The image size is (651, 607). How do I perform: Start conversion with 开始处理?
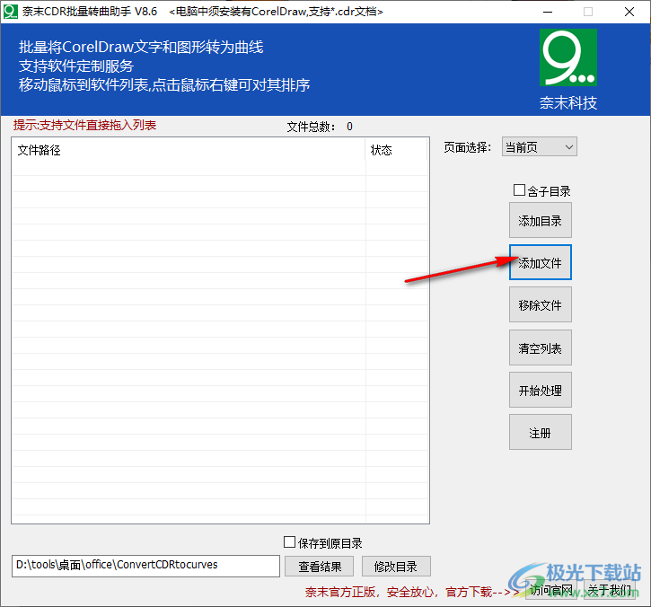[541, 390]
